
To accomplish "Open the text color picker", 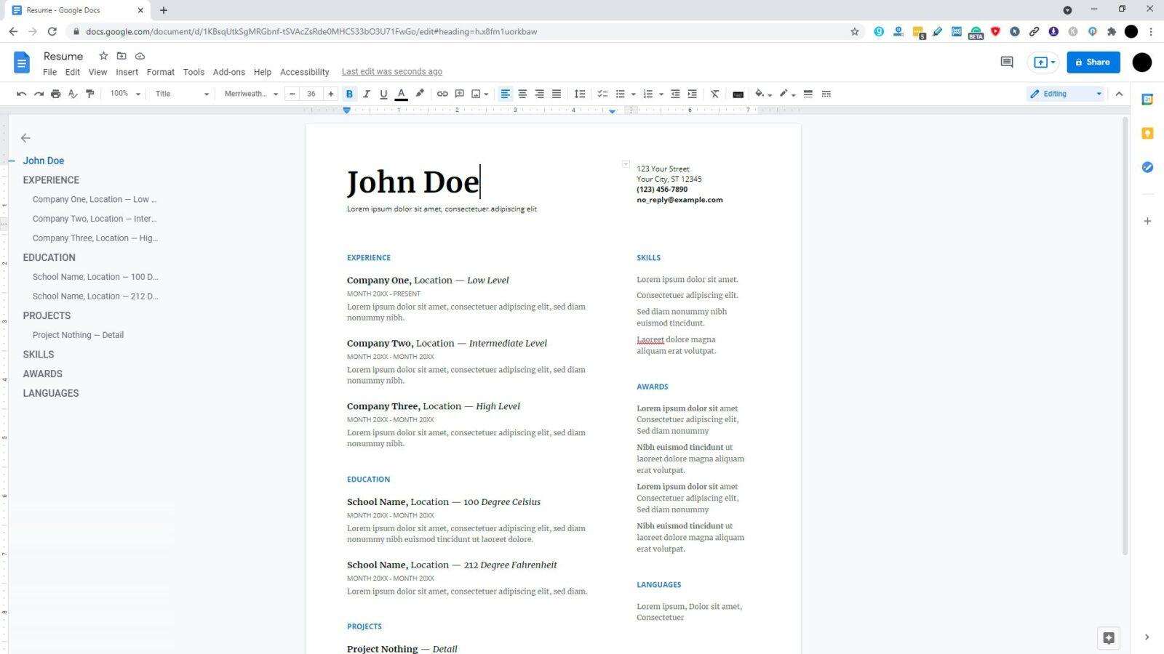I will 401,93.
